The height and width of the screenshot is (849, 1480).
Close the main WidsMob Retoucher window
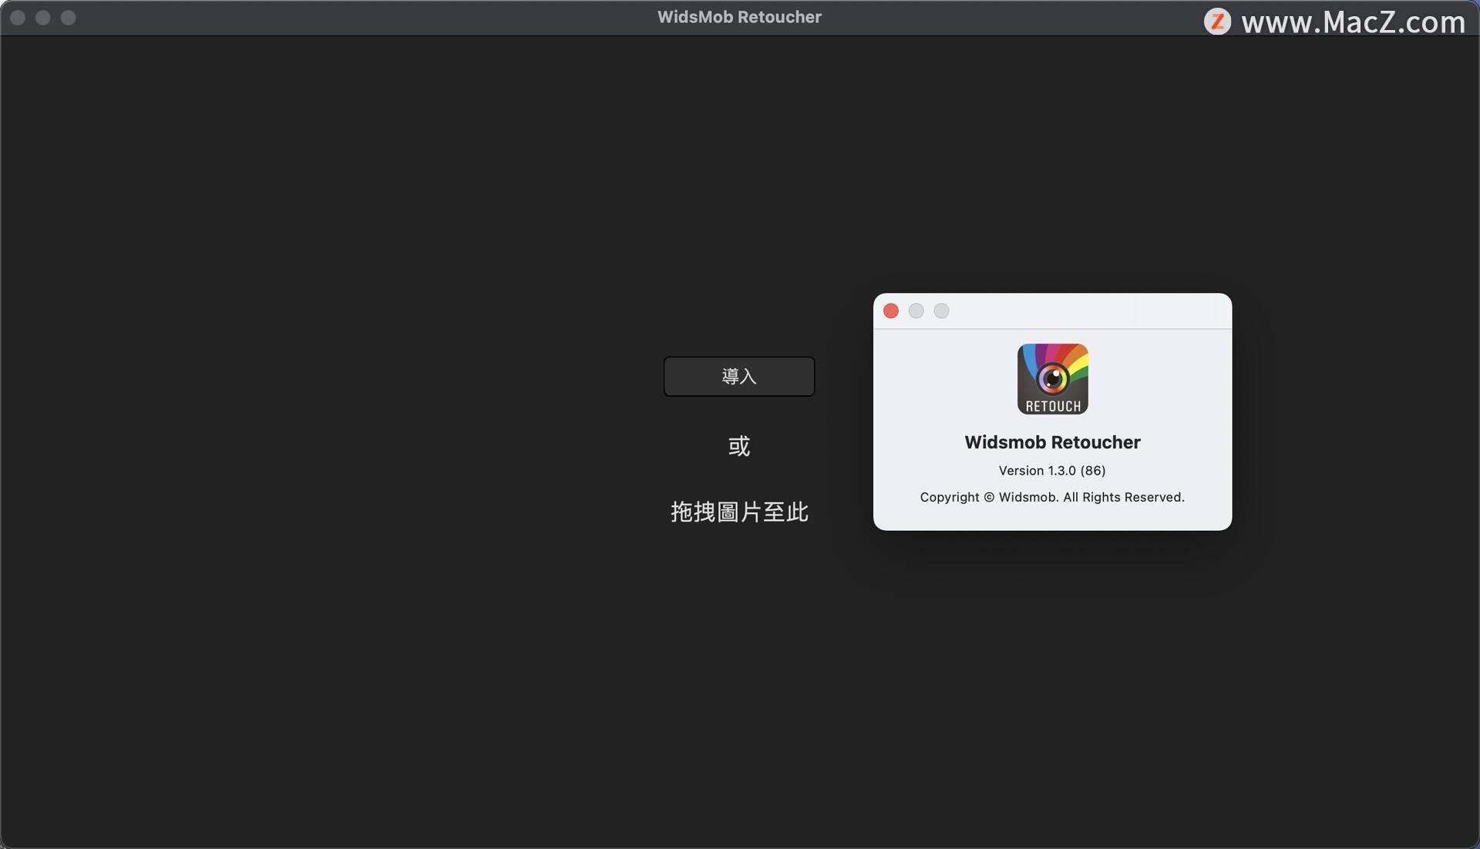click(x=18, y=17)
